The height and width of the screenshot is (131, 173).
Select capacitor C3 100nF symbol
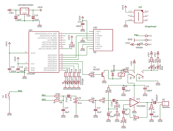click(x=145, y=88)
